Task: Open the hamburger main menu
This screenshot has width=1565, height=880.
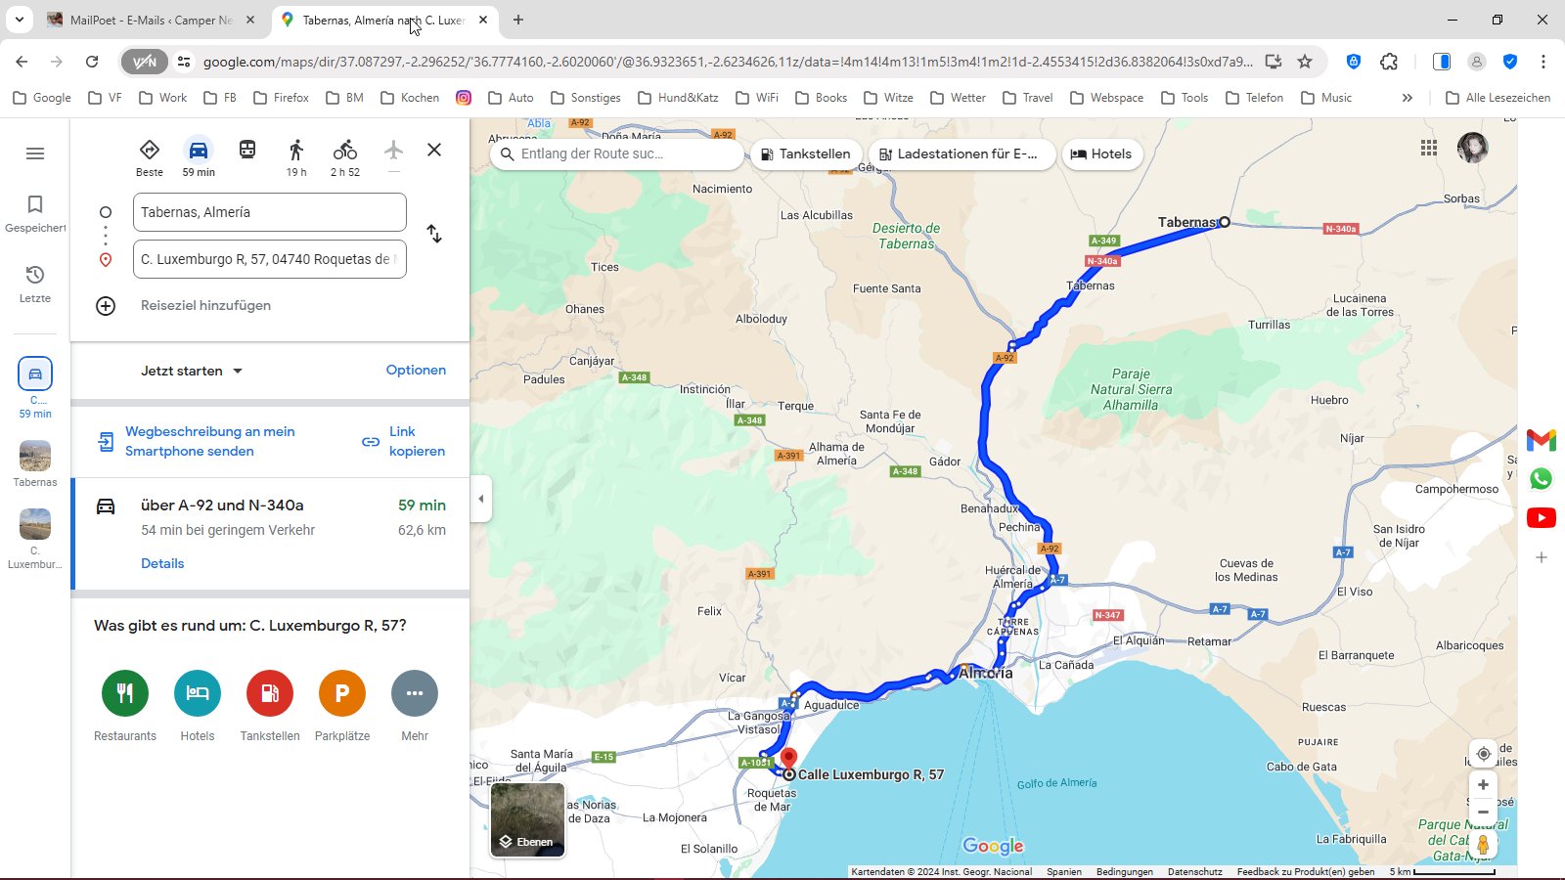Action: [x=35, y=154]
